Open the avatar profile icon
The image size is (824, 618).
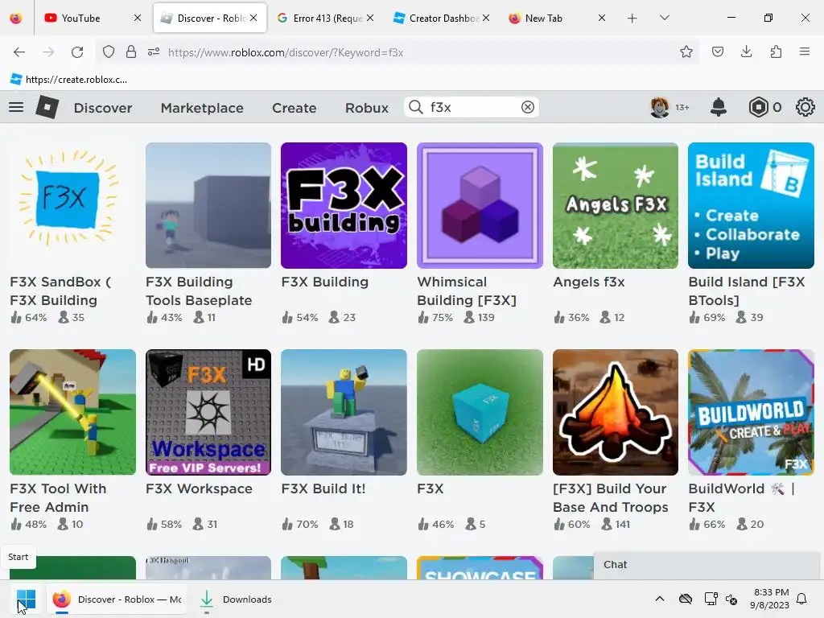(659, 107)
